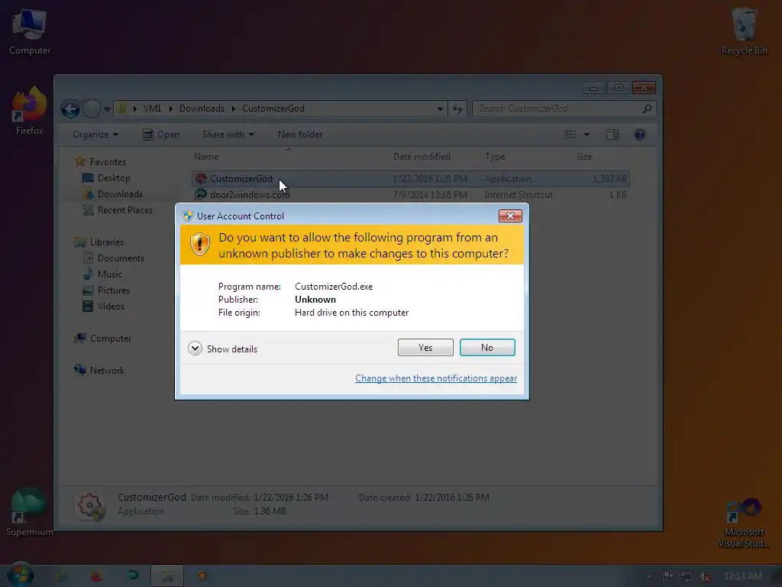782x587 pixels.
Task: Open recent locations dropdown beside Forward arrow
Action: [x=107, y=109]
